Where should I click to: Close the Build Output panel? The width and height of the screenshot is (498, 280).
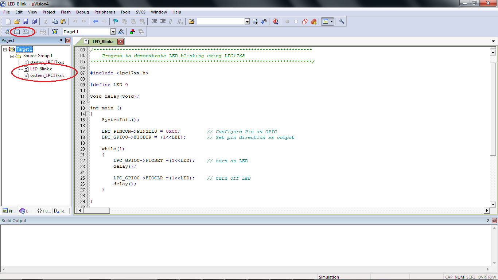point(494,221)
